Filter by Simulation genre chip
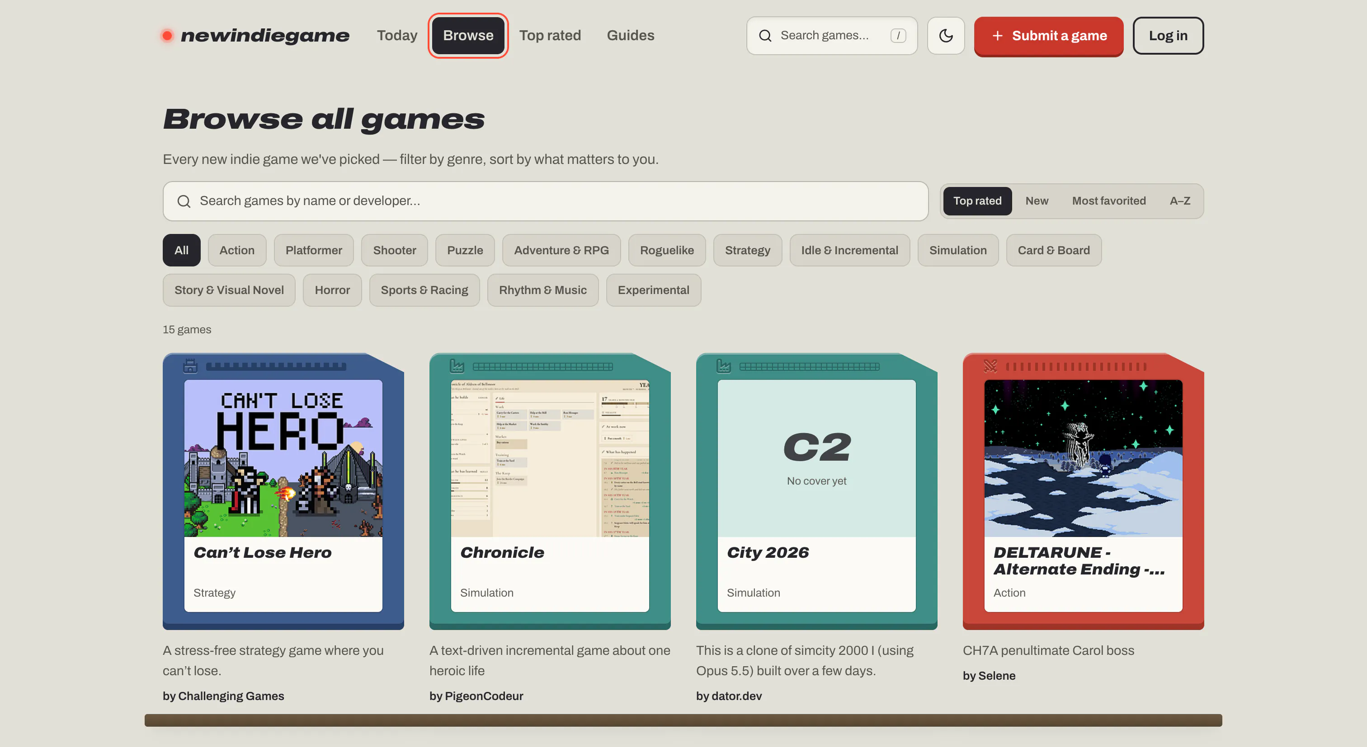1367x747 pixels. pyautogui.click(x=958, y=250)
